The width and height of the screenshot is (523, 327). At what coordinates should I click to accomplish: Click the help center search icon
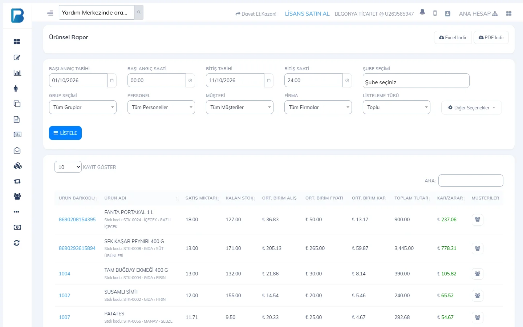tap(139, 12)
